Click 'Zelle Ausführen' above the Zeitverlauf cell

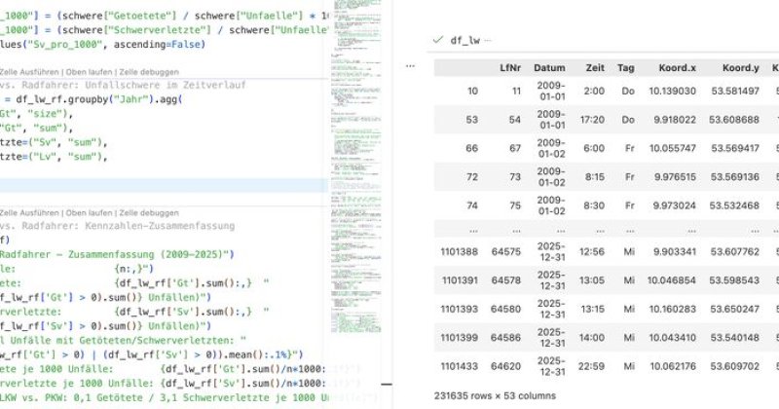click(x=29, y=72)
